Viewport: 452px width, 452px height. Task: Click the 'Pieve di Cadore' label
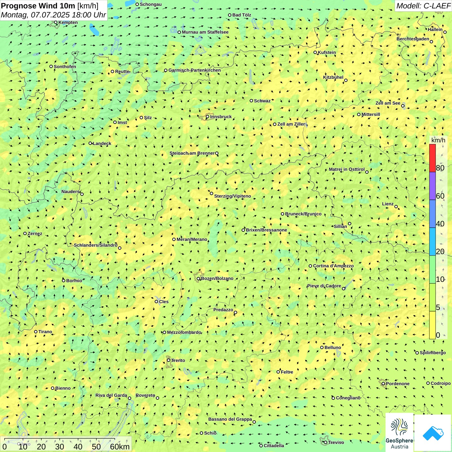point(324,286)
